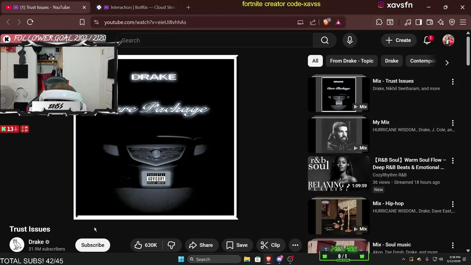Open Brave Leo AI sparkle icon
Screen dimensions: 471x265
click(441, 22)
